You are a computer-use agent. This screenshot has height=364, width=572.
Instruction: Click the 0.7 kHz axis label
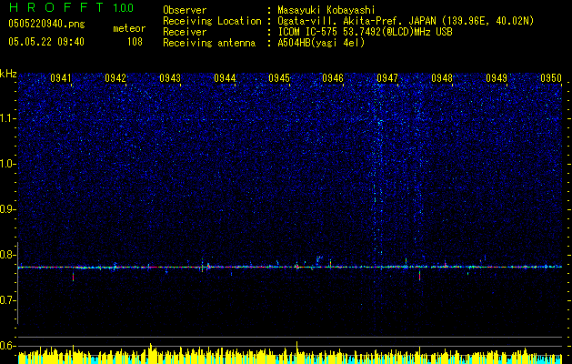(x=8, y=300)
